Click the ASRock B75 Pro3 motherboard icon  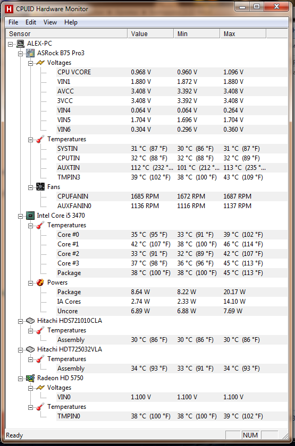pos(30,53)
